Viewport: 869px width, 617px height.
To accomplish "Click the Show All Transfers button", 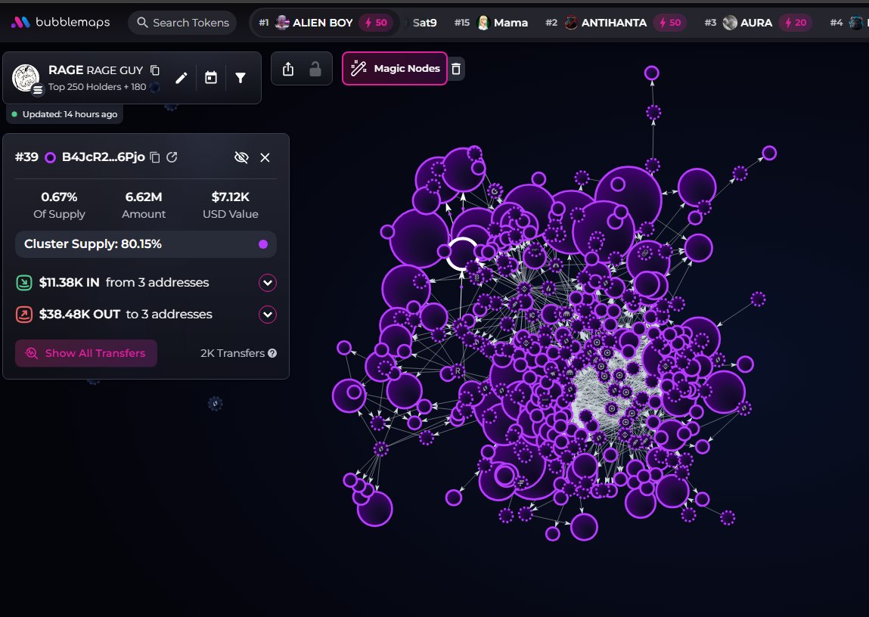I will pyautogui.click(x=86, y=353).
